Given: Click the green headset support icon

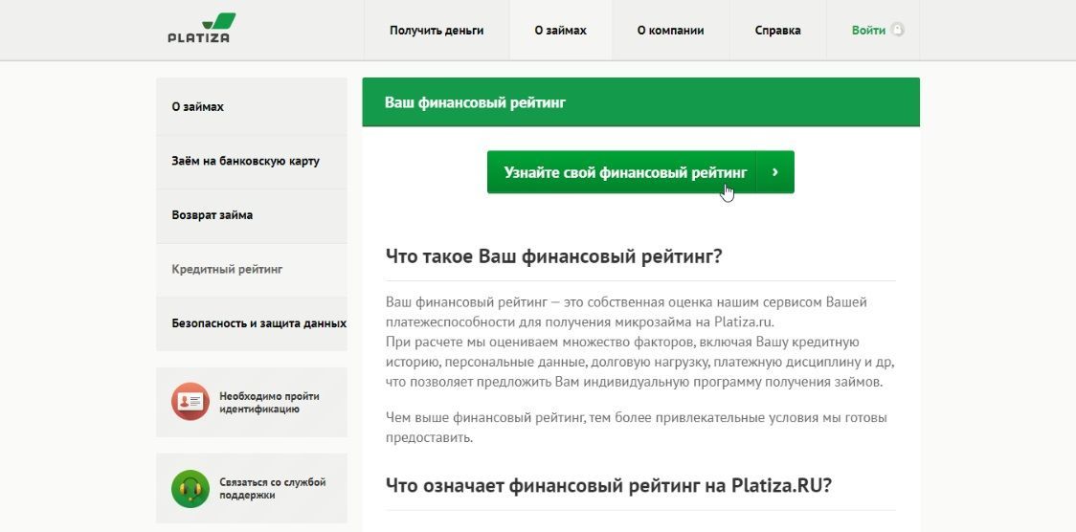Looking at the screenshot, I should tap(191, 488).
